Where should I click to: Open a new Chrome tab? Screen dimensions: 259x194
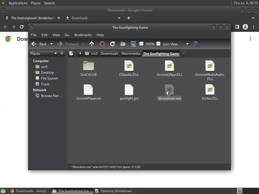(x=129, y=18)
